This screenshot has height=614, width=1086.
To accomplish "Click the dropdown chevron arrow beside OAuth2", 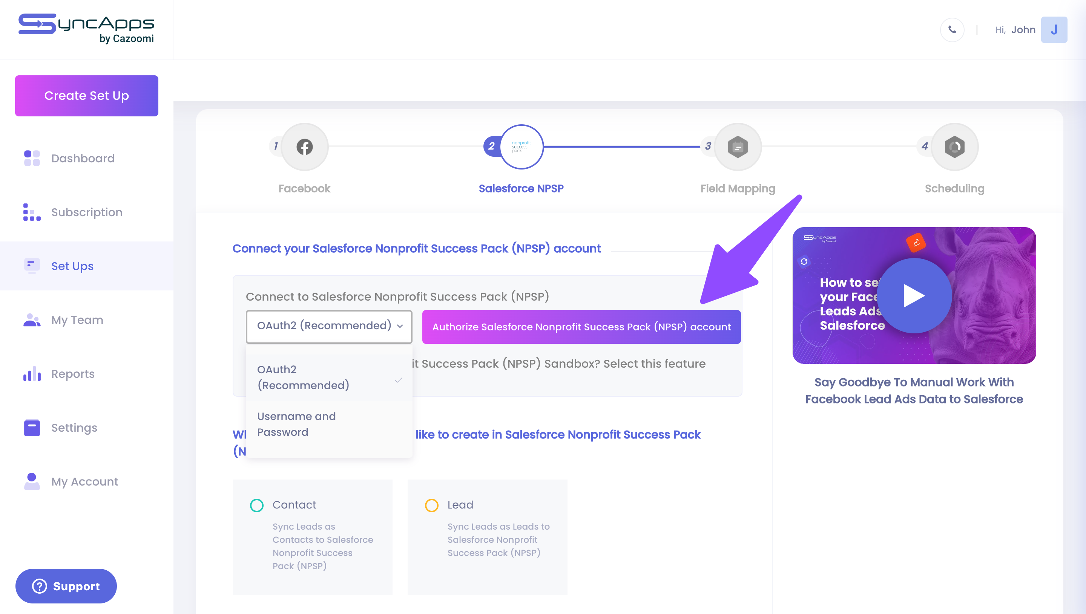I will click(x=400, y=326).
